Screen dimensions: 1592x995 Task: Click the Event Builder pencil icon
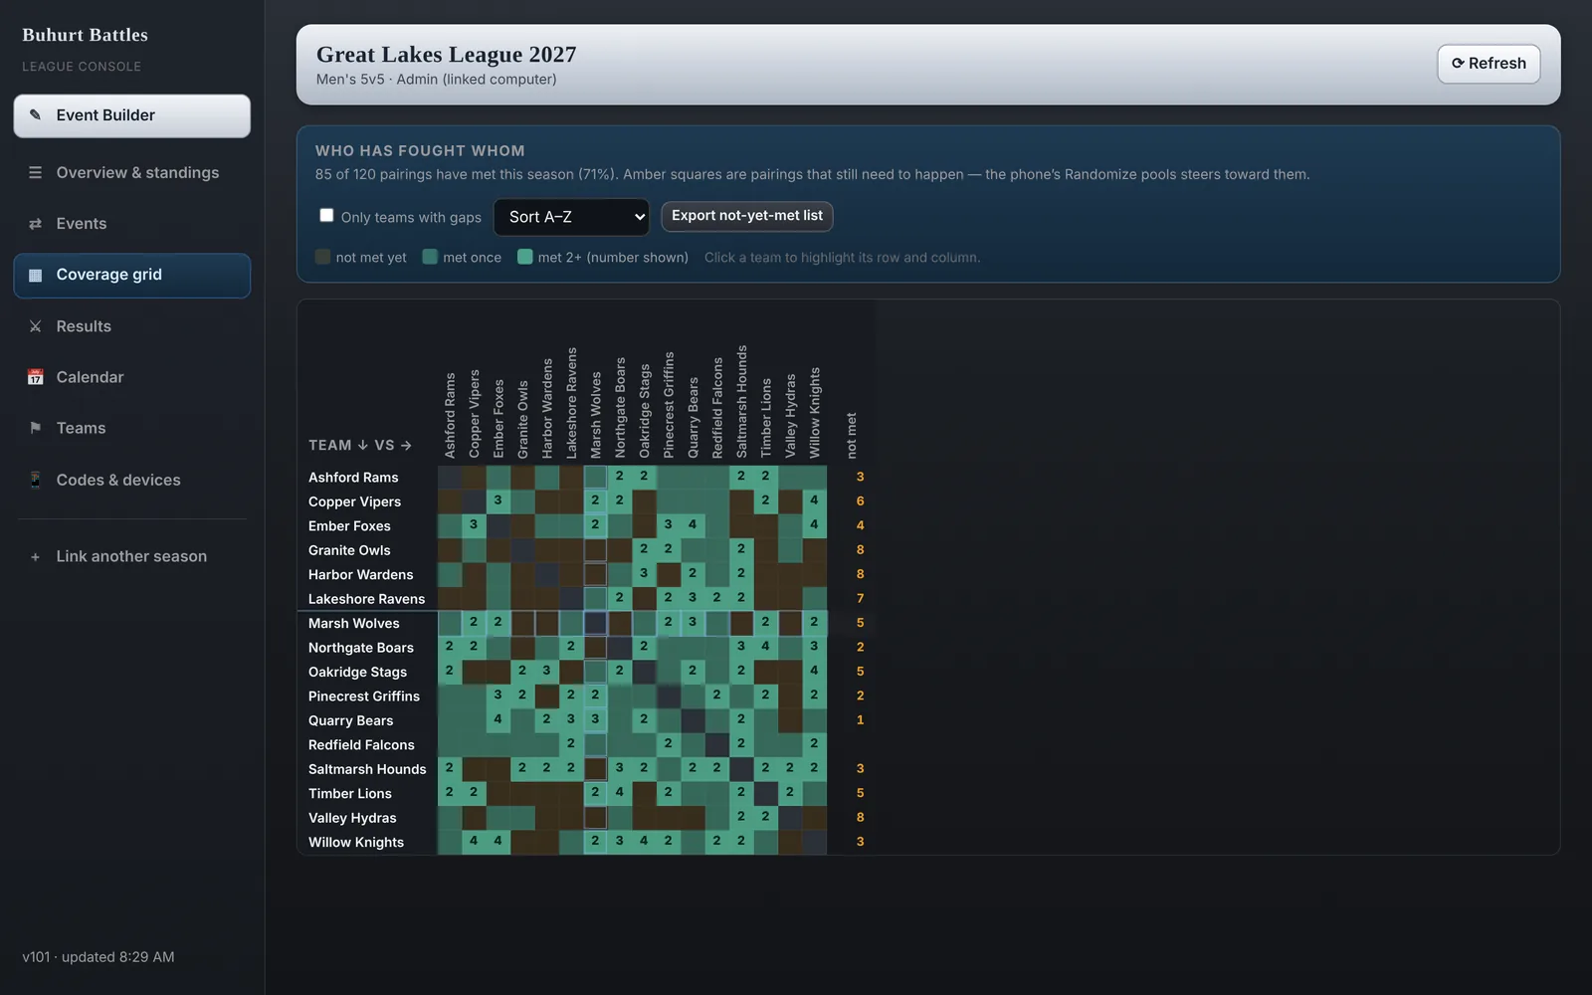click(x=36, y=115)
